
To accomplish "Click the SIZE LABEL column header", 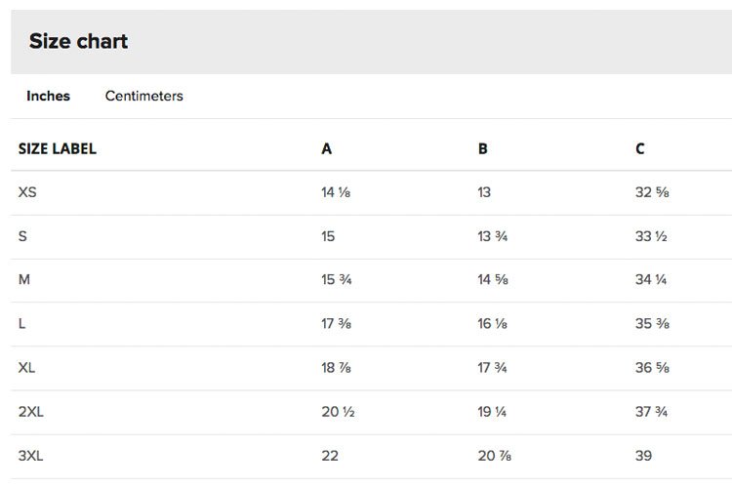I will pos(58,148).
